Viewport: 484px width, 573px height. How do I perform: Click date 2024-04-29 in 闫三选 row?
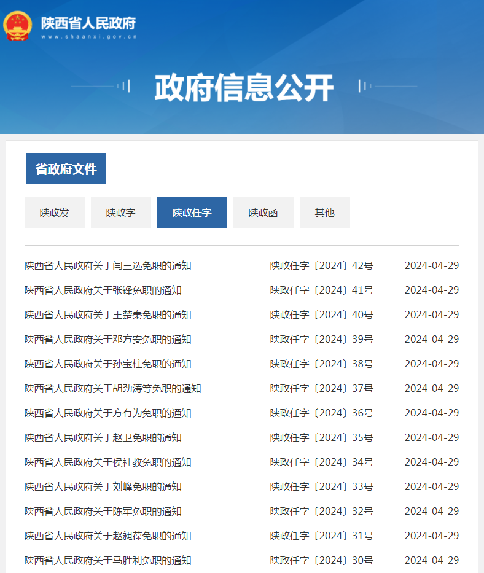tap(432, 266)
